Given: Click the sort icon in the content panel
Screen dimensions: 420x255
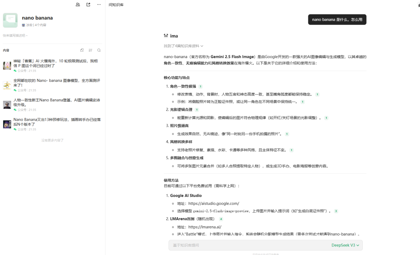Looking at the screenshot, I should pyautogui.click(x=91, y=50).
